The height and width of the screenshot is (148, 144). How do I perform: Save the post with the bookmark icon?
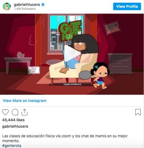point(138,112)
